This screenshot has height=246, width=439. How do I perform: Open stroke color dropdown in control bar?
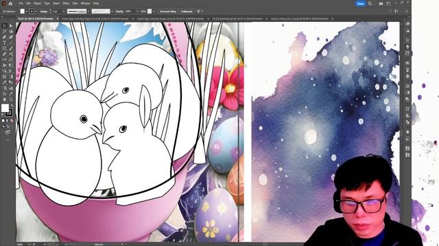point(36,12)
